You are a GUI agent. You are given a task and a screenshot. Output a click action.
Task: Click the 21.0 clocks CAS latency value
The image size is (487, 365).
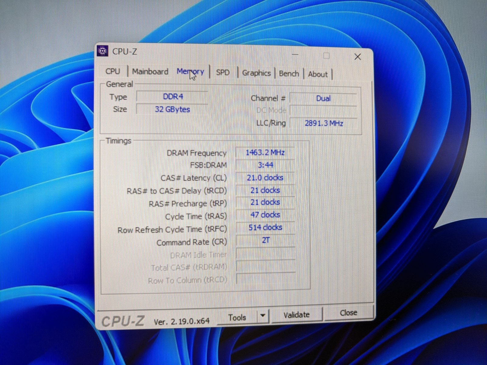point(265,178)
